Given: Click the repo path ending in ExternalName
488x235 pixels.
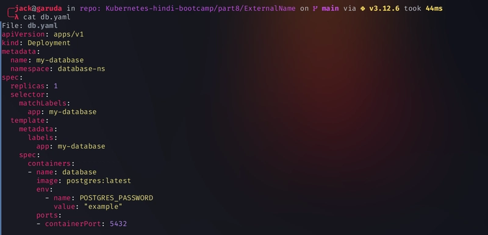Looking at the screenshot, I should [x=201, y=9].
